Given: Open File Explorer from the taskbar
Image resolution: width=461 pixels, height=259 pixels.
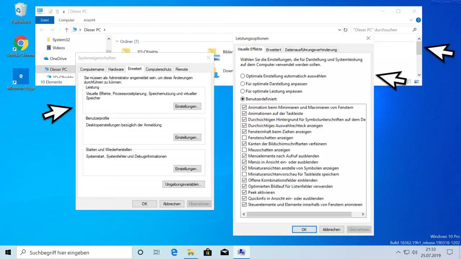Looking at the screenshot, I should [x=191, y=253].
